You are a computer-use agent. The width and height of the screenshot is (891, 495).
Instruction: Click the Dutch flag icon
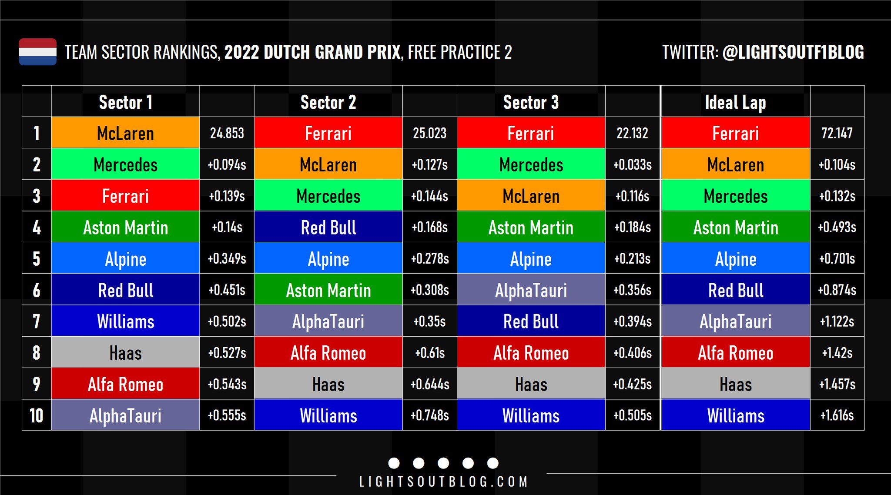coord(38,52)
